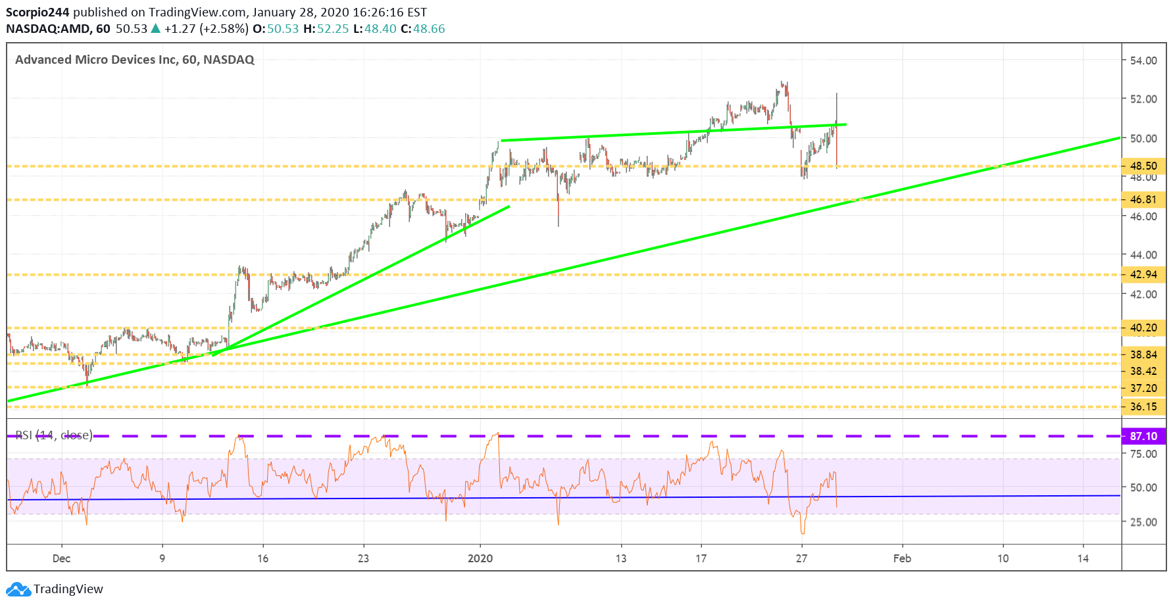This screenshot has width=1173, height=607.
Task: Click the 13 date axis label
Action: [x=620, y=558]
